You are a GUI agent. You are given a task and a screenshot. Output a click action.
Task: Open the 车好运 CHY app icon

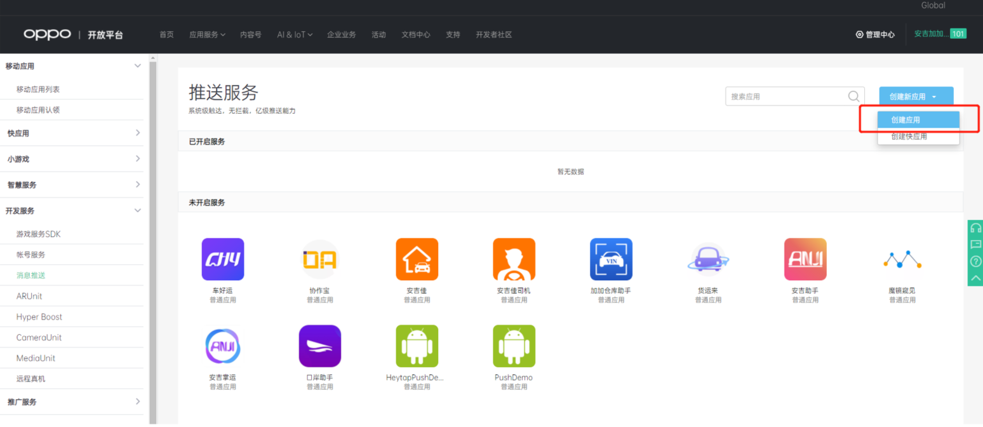pos(222,259)
